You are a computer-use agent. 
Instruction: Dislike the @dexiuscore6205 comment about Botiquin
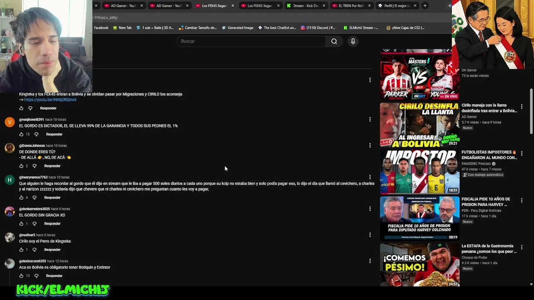(x=36, y=276)
